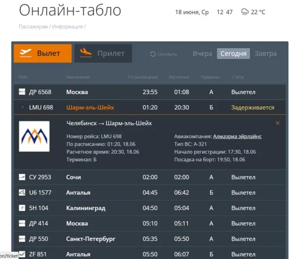Screen dimensions: 296x259
Task: Expand the Калининград 5H 104 flight row
Action: click(86, 208)
